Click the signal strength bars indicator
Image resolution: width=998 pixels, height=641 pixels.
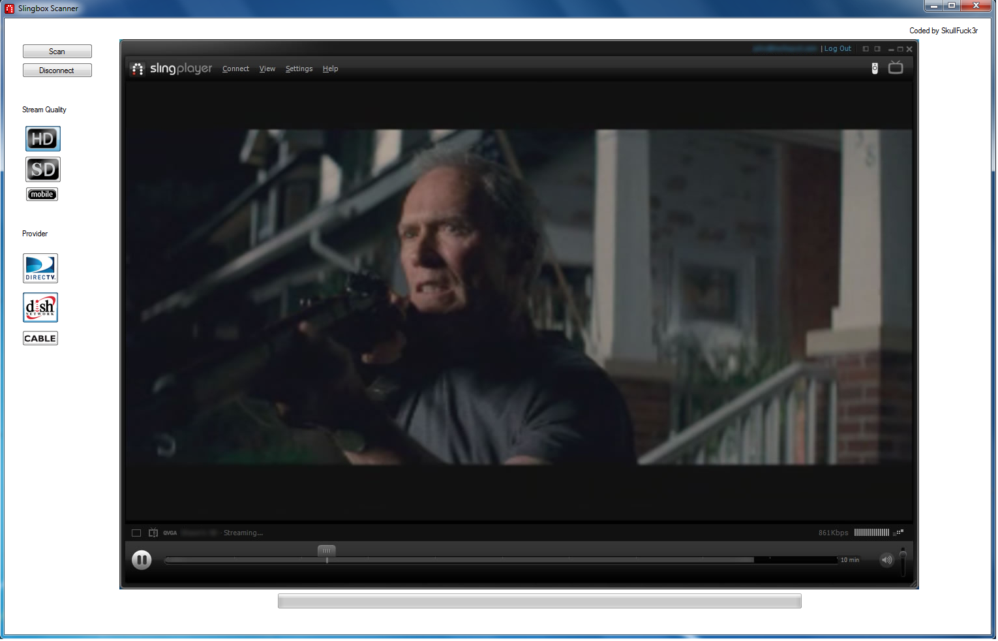point(871,533)
